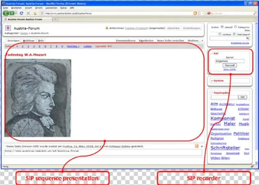Click the up triangle icon in page footer
This screenshot has width=259, height=185.
pos(202,146)
